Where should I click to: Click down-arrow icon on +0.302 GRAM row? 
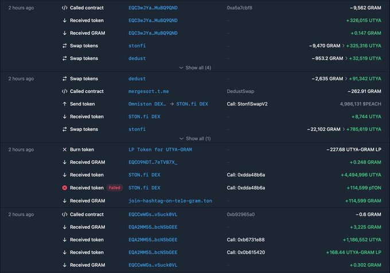click(x=64, y=265)
